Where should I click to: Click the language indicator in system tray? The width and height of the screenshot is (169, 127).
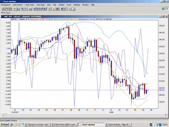tap(151, 125)
